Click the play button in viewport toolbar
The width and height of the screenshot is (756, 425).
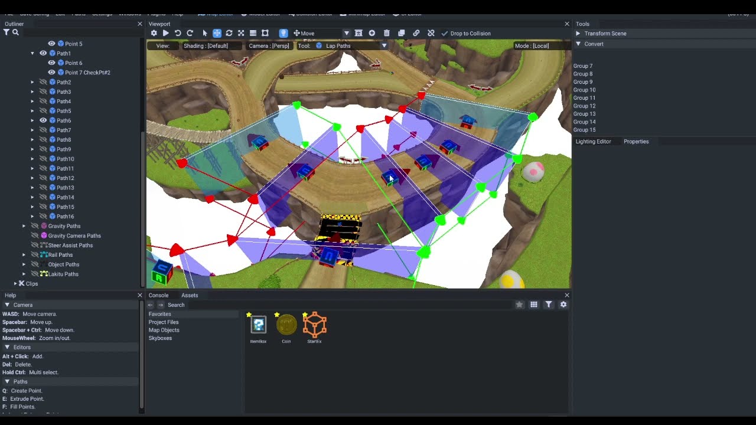tap(166, 34)
